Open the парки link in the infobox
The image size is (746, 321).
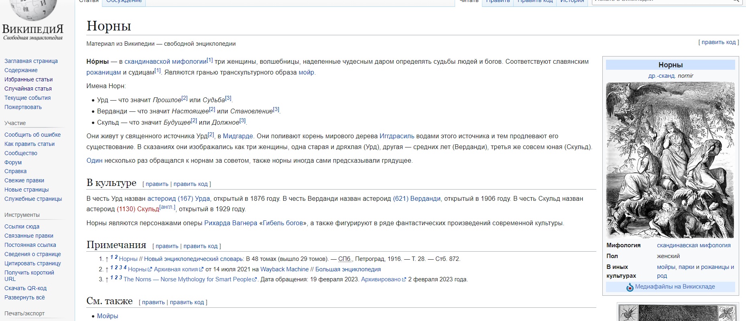coord(686,267)
